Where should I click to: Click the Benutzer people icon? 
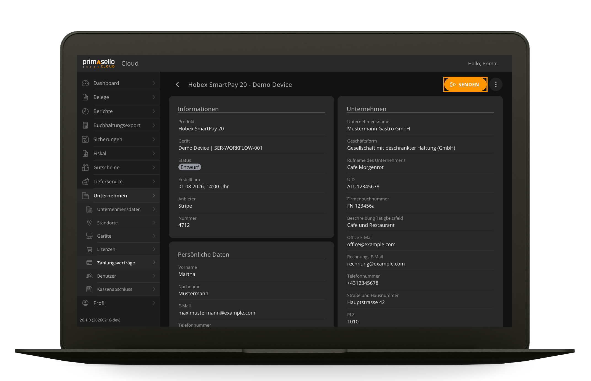(x=89, y=276)
